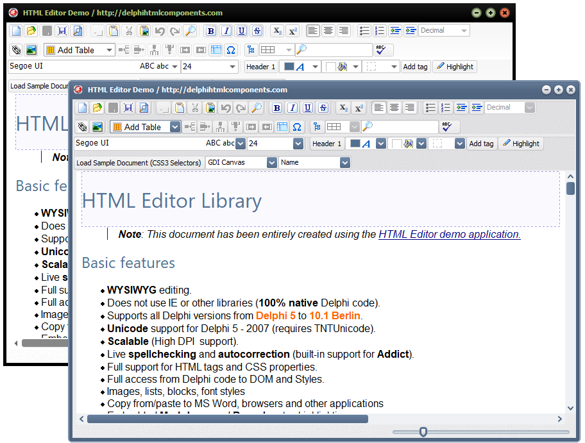The height and width of the screenshot is (443, 585).
Task: Toggle Subscript in front window toolbar
Action: tap(343, 108)
